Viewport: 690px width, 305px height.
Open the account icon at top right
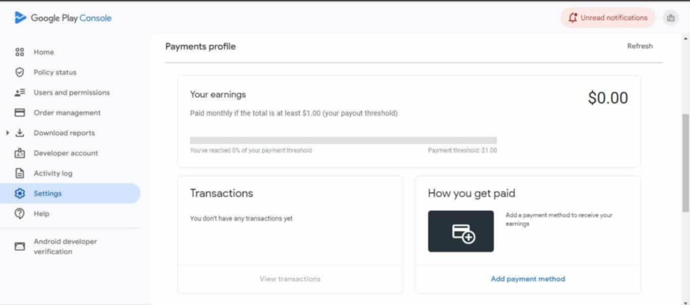click(670, 18)
